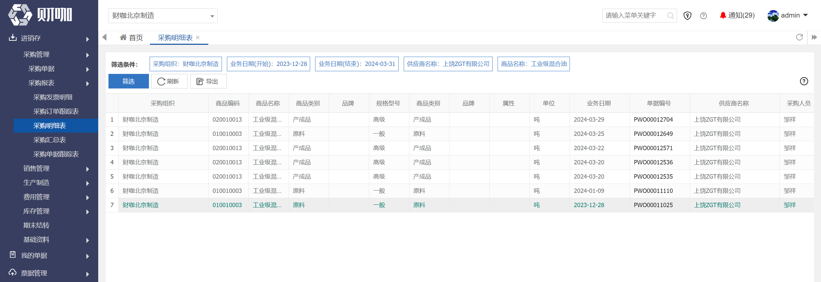Click the double-arrow tabs scroll right icon

(x=814, y=37)
